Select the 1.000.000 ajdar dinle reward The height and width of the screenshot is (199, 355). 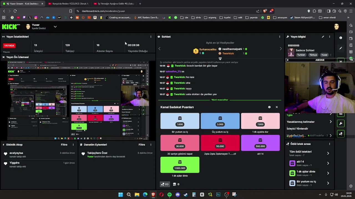click(180, 165)
